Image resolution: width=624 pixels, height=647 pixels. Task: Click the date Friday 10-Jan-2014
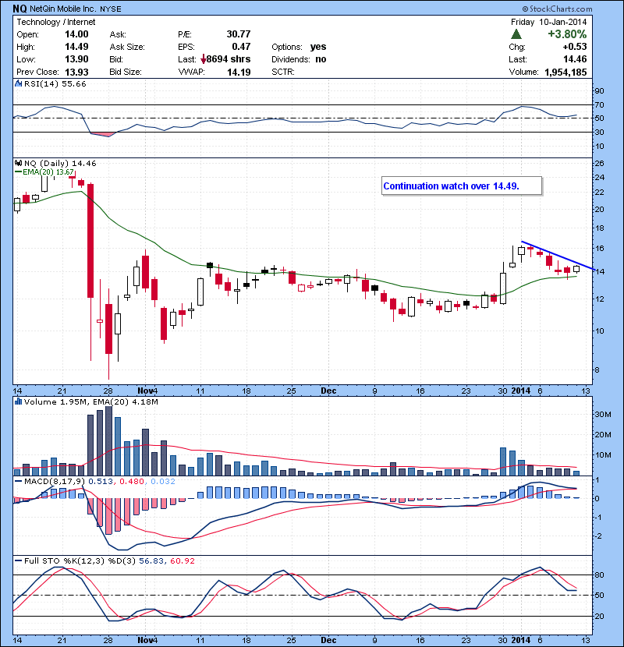click(x=548, y=22)
